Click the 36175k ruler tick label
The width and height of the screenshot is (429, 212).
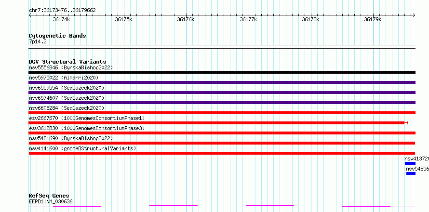click(124, 19)
